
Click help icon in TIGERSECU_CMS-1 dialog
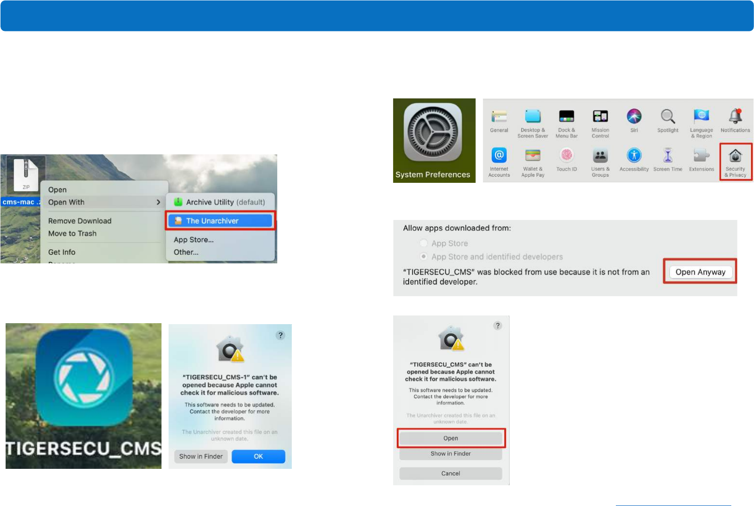pyautogui.click(x=280, y=335)
